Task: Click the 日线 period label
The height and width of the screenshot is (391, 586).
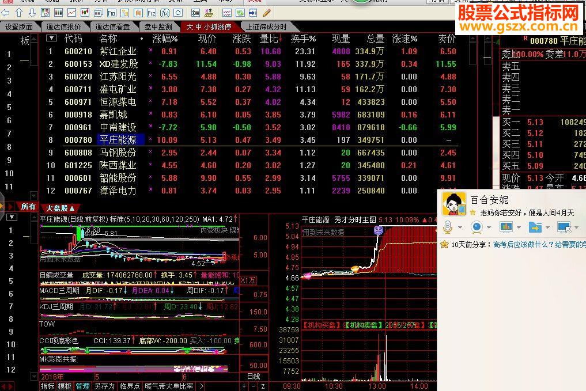Action: 254,377
